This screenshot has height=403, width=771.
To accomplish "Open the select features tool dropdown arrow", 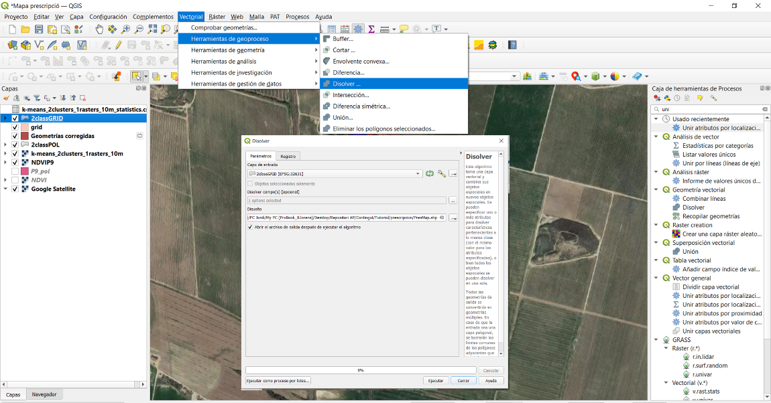I will tap(145, 76).
